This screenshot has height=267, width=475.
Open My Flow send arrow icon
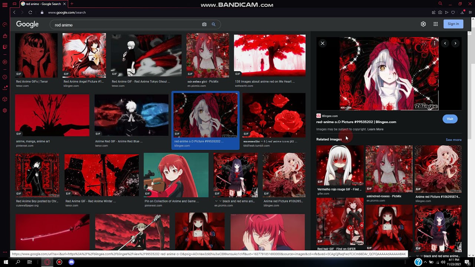[x=446, y=12]
